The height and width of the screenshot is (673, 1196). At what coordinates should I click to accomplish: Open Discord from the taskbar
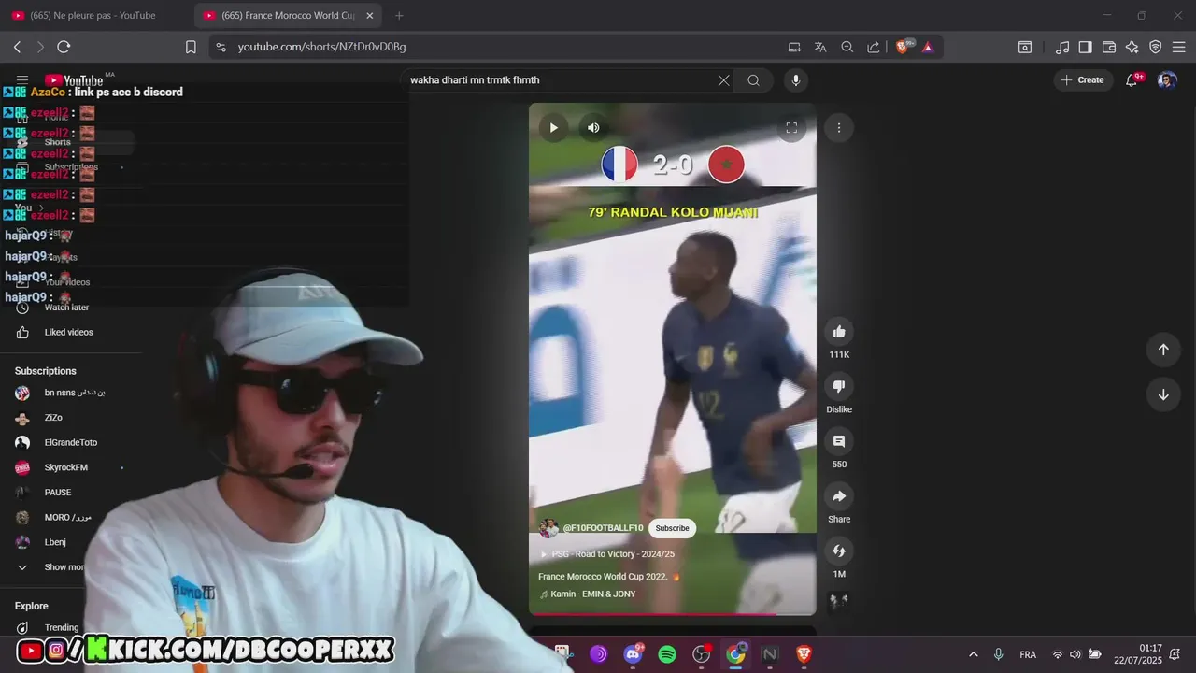633,654
